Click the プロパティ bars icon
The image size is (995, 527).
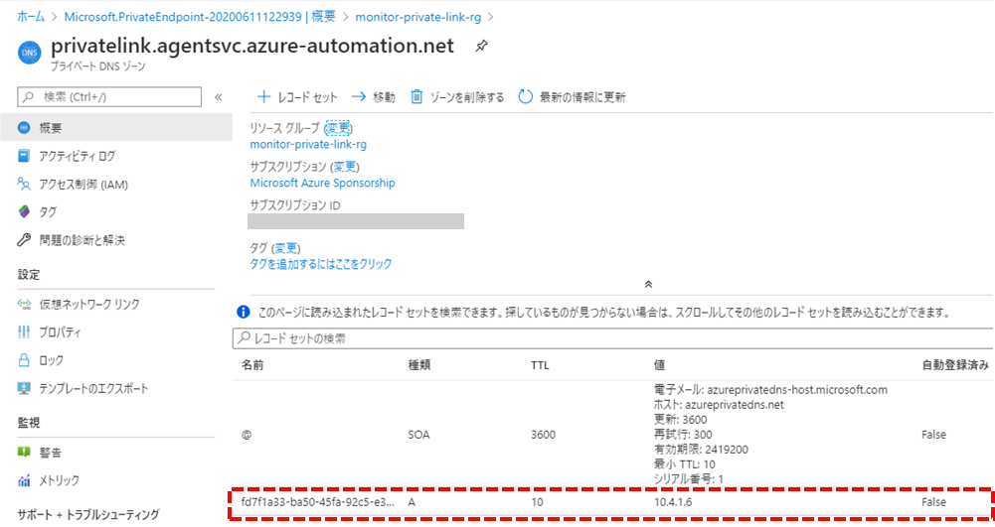pos(24,331)
